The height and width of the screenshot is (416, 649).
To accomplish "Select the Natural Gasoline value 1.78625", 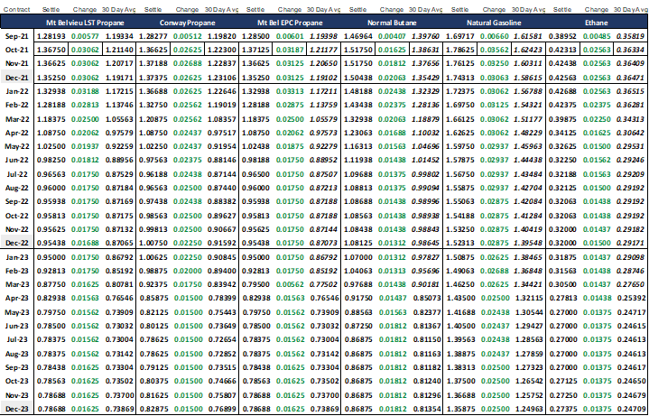I will (460, 51).
